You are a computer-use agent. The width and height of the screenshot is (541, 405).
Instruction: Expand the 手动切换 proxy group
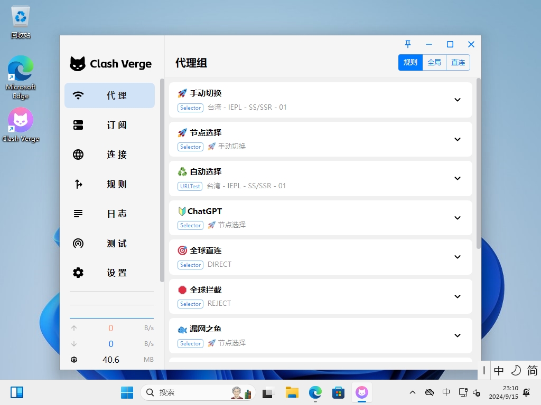click(458, 100)
